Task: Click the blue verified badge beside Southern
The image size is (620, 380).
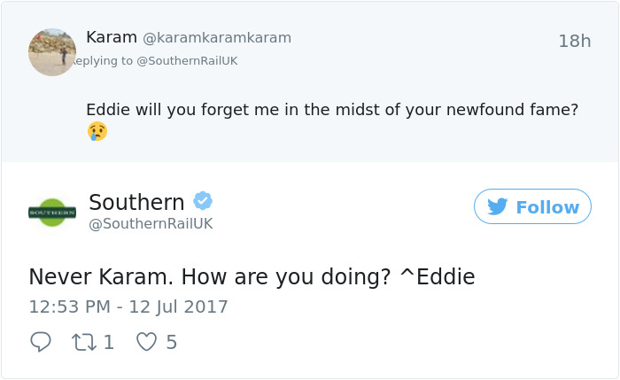Action: [x=203, y=201]
